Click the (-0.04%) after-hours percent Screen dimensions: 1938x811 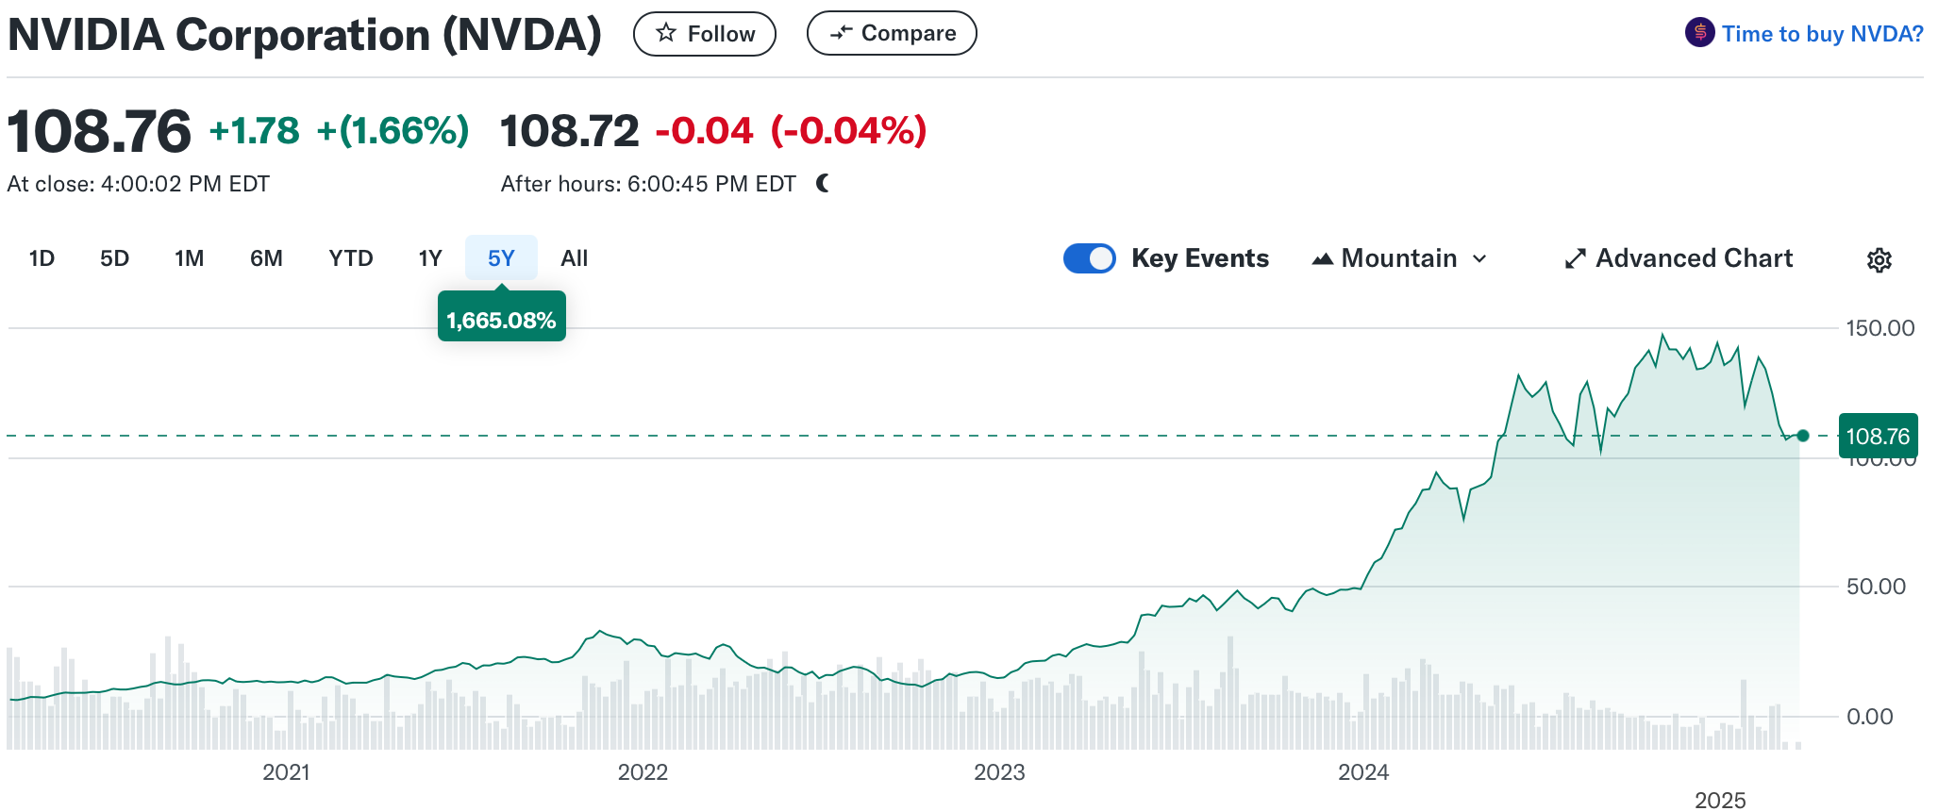click(848, 130)
